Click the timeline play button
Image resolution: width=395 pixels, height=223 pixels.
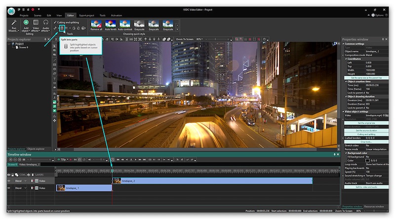pos(135,159)
